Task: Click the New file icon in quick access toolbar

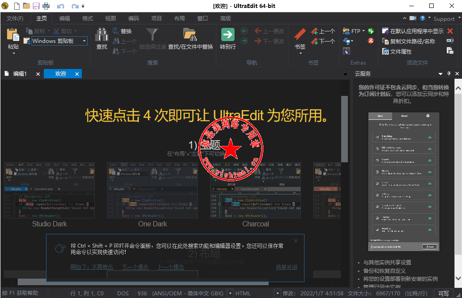Action: click(16, 6)
